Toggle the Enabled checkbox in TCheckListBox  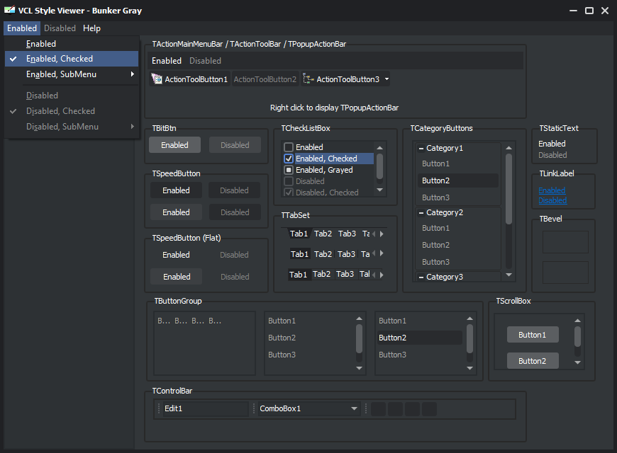click(289, 147)
